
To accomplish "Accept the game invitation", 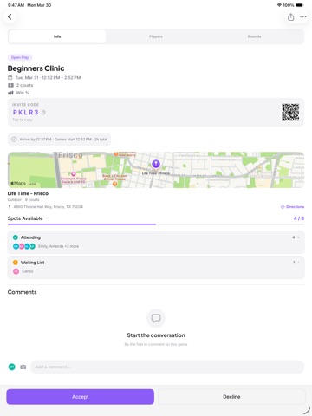I will 81,397.
